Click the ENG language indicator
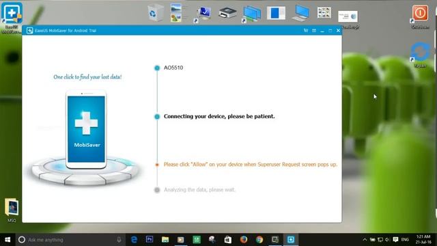Screen dimensions: 437x246 click(x=405, y=240)
